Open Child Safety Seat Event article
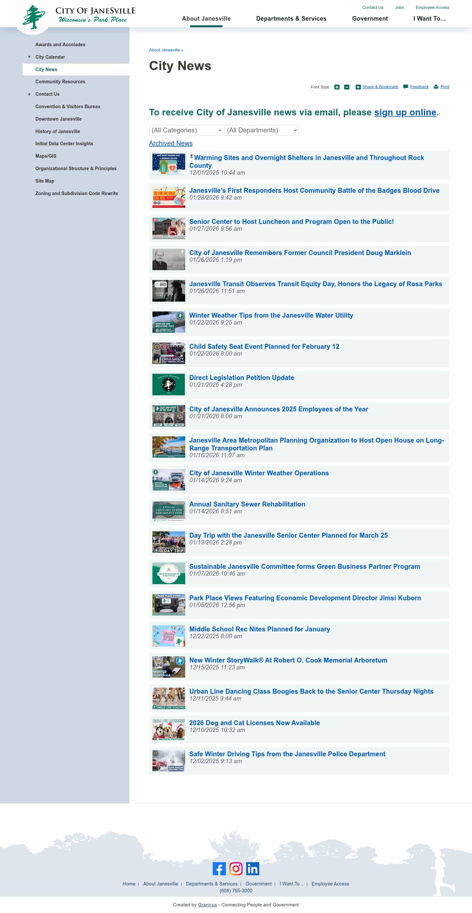Image resolution: width=472 pixels, height=913 pixels. click(264, 346)
